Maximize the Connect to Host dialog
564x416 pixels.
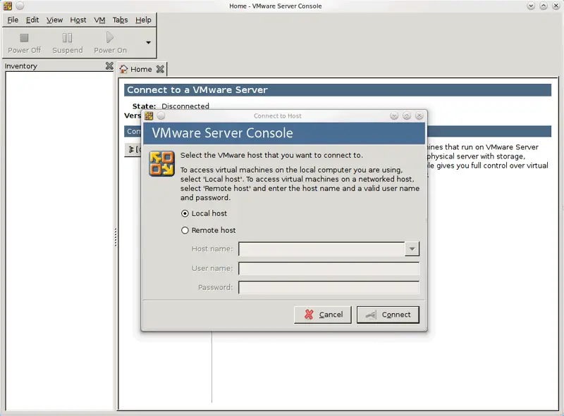(x=407, y=115)
